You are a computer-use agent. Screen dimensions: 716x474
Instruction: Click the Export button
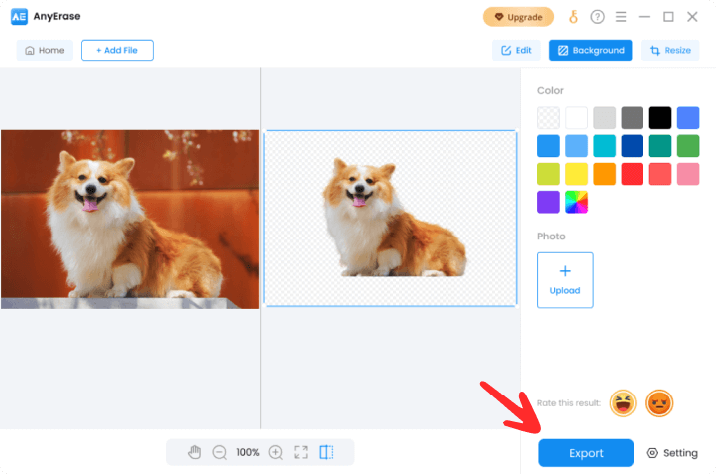[586, 453]
